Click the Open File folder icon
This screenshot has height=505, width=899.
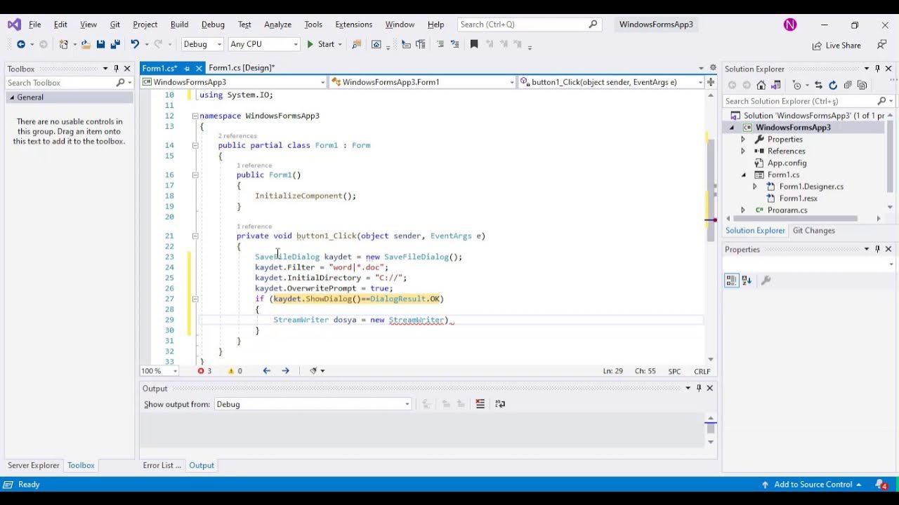[86, 44]
